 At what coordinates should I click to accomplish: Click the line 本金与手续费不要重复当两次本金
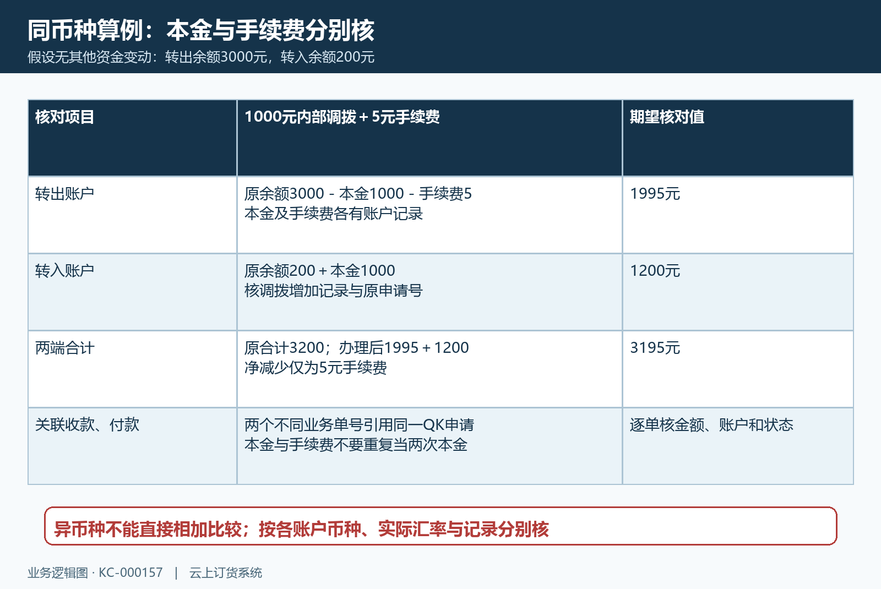click(356, 445)
